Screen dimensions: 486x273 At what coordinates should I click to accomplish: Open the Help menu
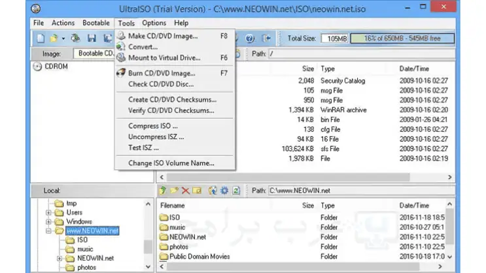tap(181, 23)
